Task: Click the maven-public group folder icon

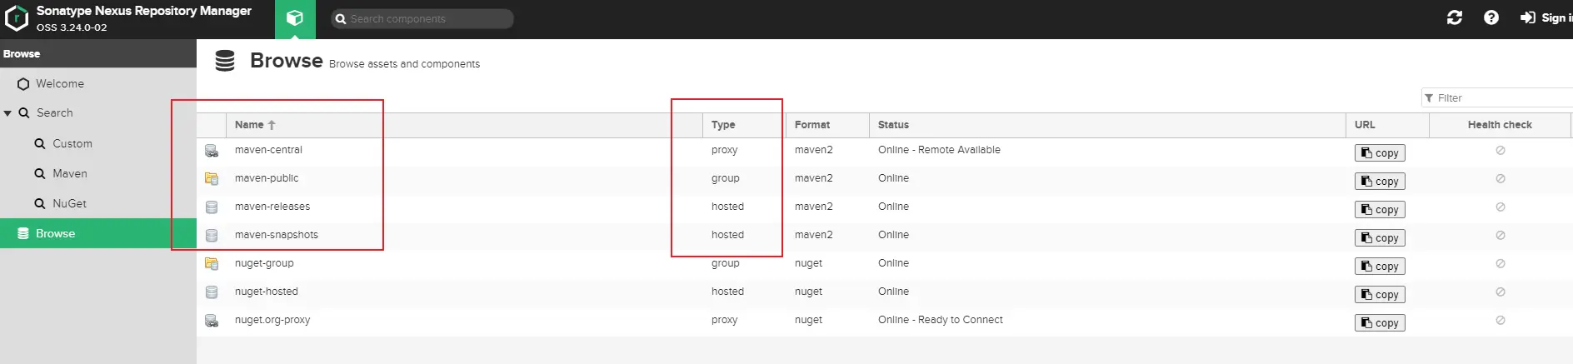Action: click(212, 179)
